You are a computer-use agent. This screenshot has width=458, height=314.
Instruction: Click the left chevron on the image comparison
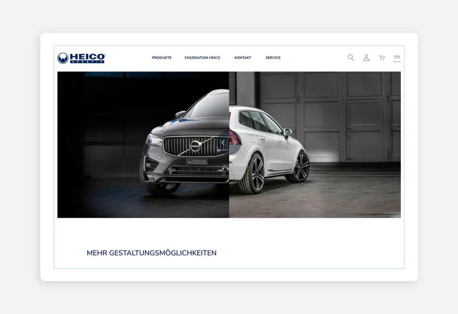(224, 143)
